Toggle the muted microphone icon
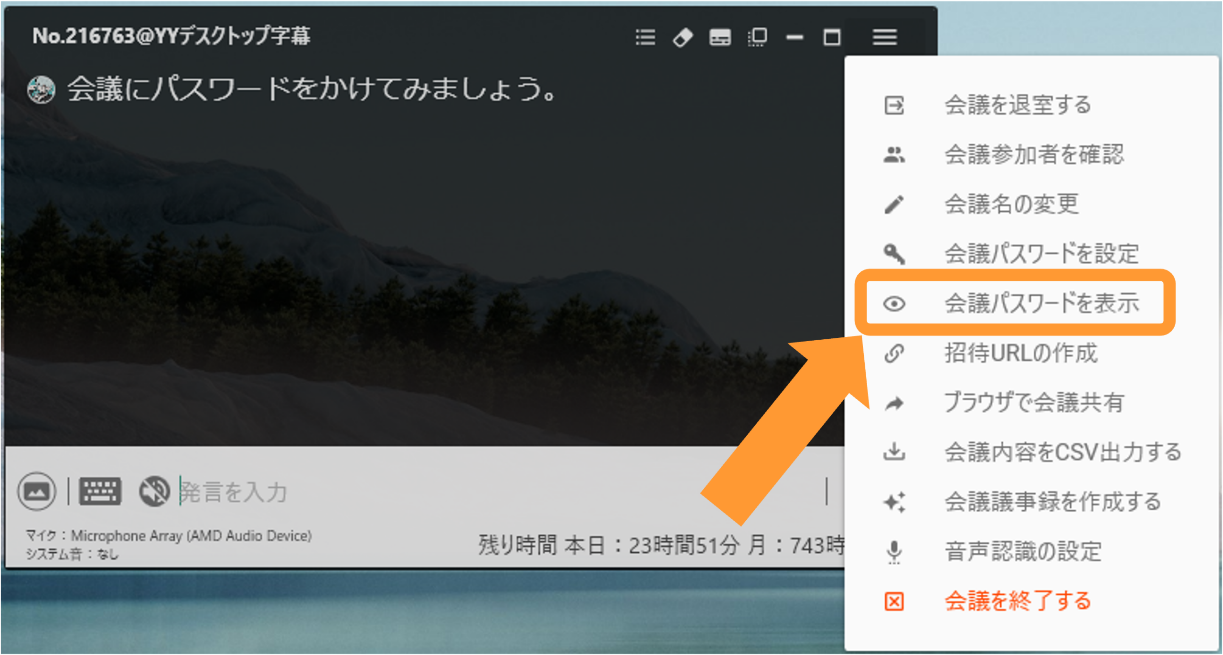This screenshot has height=655, width=1223. click(154, 491)
